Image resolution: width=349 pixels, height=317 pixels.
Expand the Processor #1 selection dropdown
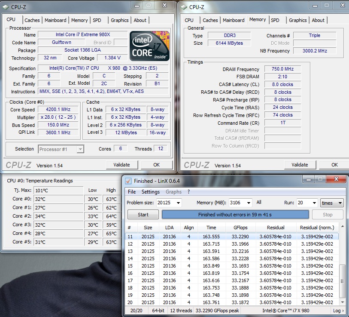pyautogui.click(x=80, y=149)
